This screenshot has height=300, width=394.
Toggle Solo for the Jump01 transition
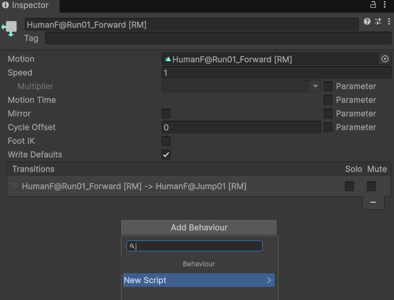[349, 186]
